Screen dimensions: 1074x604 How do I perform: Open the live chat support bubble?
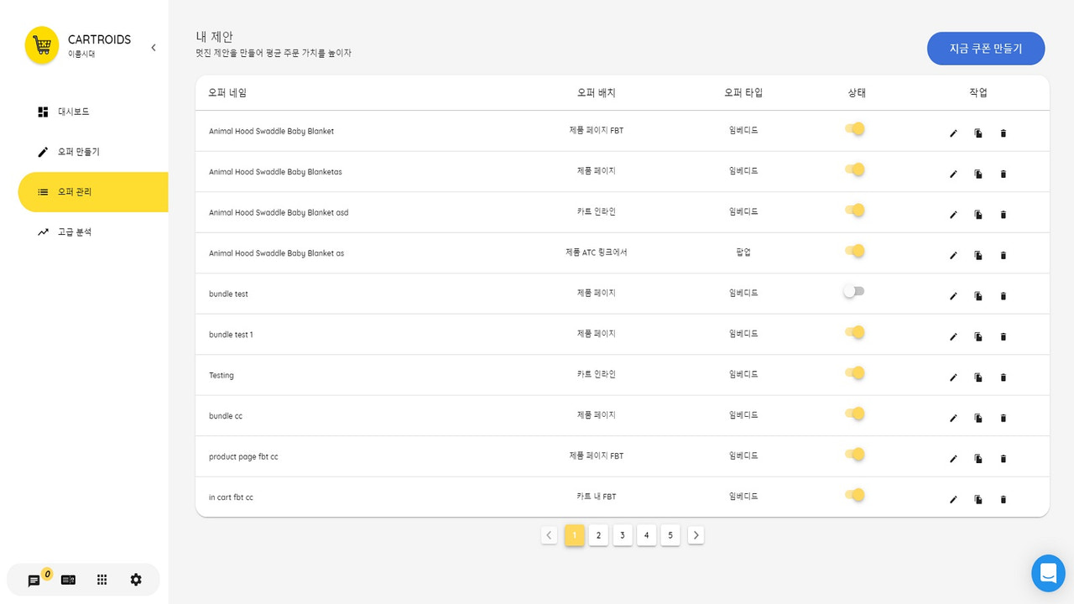coord(1048,573)
